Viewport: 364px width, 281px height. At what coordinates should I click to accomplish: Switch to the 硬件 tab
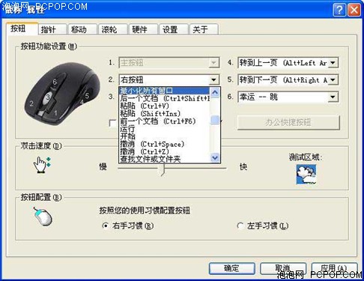pyautogui.click(x=144, y=29)
